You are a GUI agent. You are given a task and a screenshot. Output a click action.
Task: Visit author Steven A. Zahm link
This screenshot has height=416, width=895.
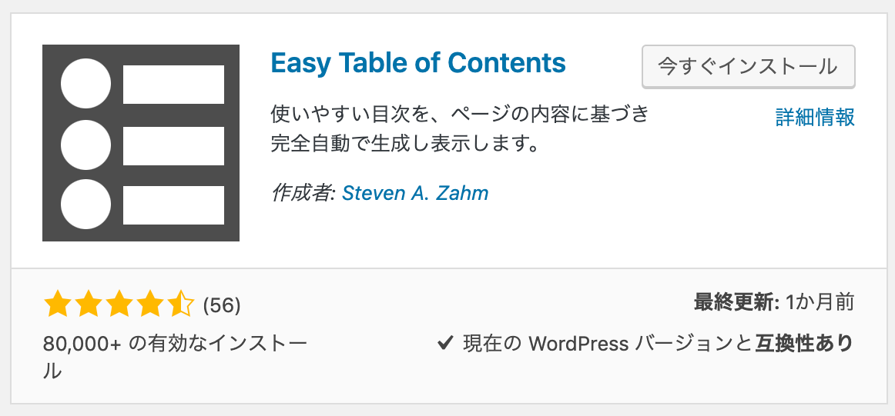coord(415,193)
